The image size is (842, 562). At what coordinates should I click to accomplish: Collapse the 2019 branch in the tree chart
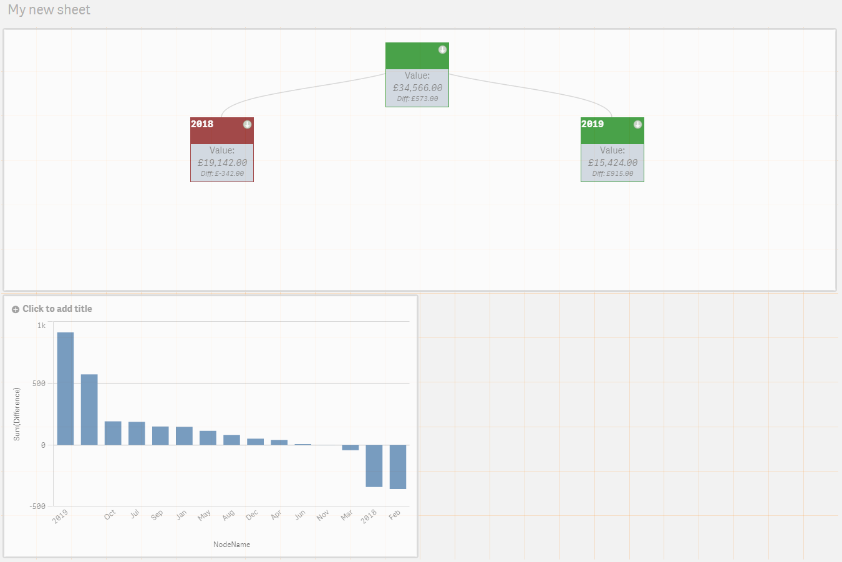tap(637, 124)
